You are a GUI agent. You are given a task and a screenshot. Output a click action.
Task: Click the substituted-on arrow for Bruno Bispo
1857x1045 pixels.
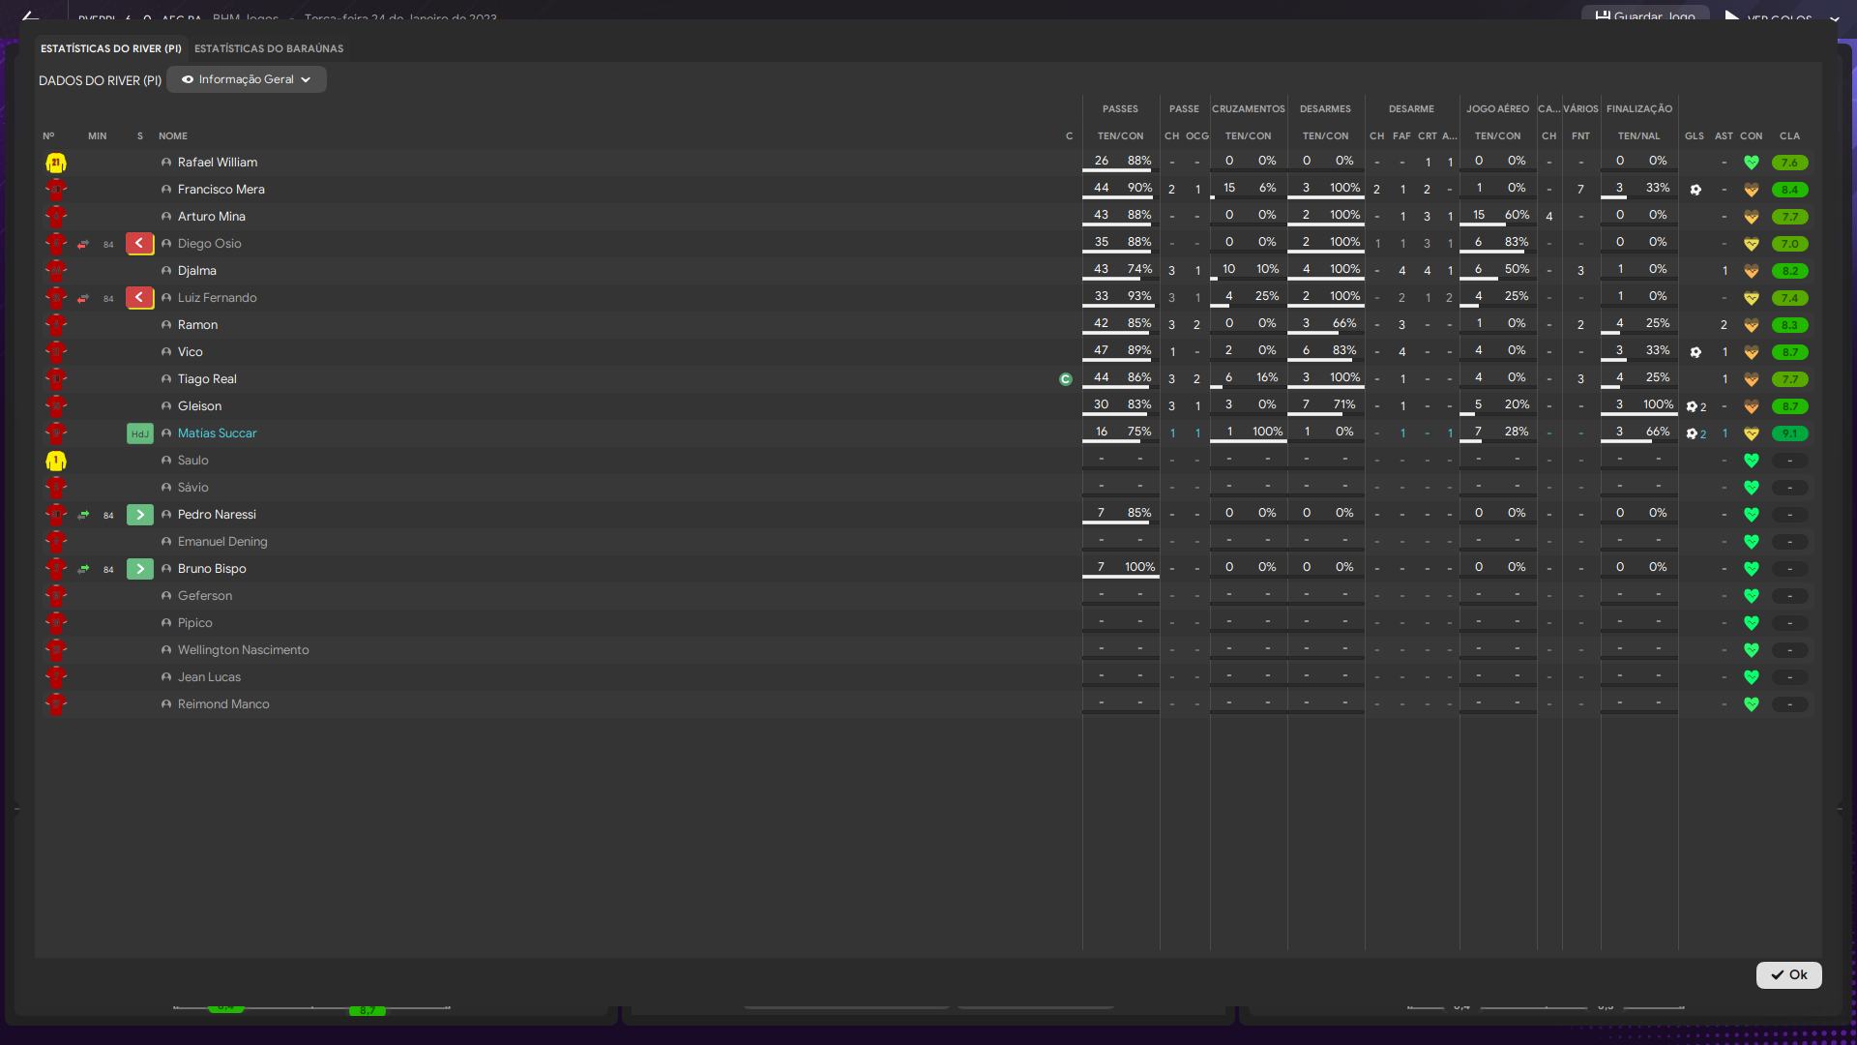(x=140, y=569)
